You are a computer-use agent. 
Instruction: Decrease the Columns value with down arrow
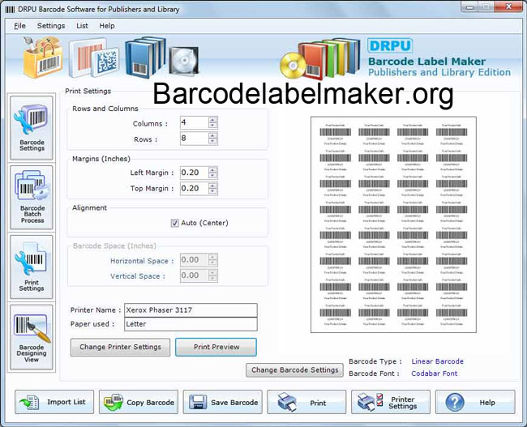click(212, 126)
